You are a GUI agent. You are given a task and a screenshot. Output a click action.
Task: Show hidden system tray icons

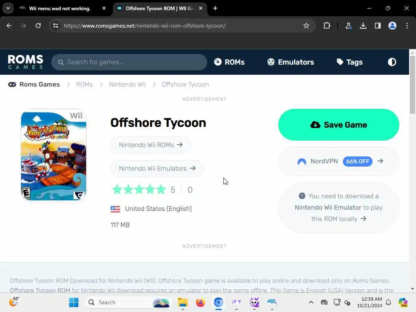[x=311, y=302]
